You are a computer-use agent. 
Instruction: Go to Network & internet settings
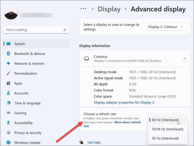36,64
